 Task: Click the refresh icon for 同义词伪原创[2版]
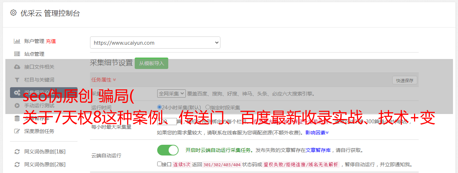coord(17,164)
